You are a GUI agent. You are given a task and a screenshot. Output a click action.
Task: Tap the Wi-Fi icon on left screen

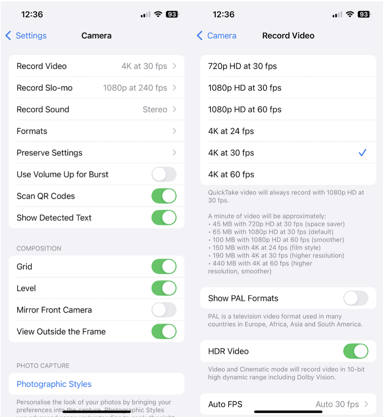point(158,14)
